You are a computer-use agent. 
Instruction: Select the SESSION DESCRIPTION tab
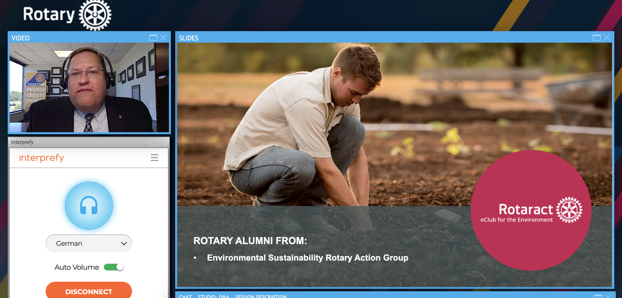261,296
